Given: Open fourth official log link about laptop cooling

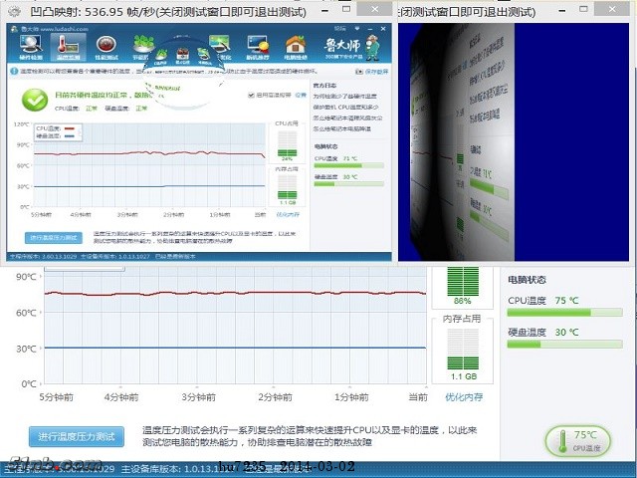Looking at the screenshot, I should pos(341,128).
